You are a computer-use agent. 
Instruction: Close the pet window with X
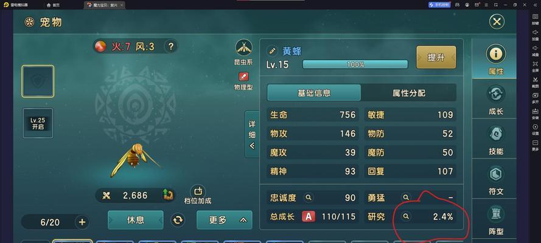coord(497,22)
